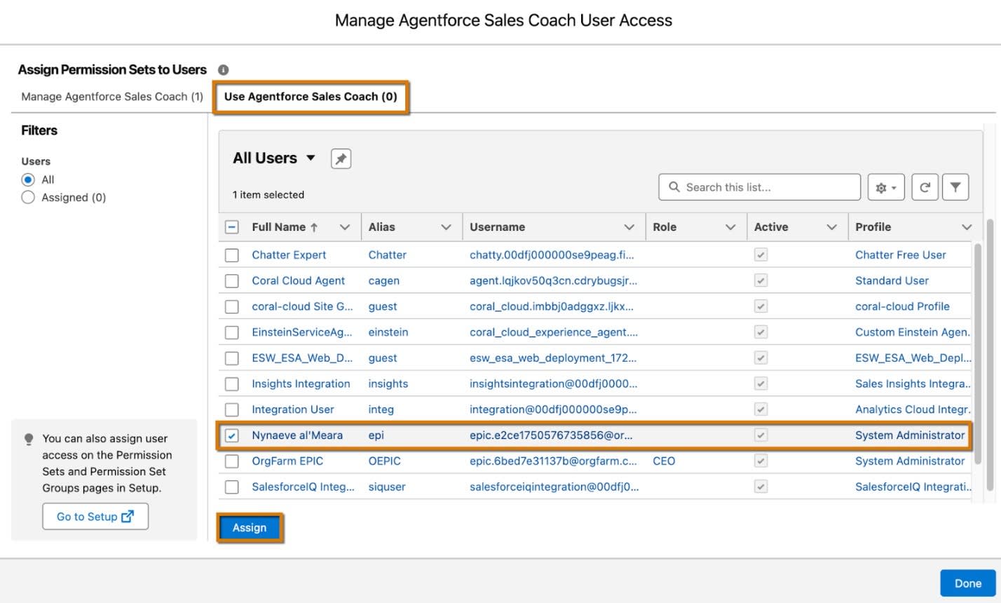This screenshot has width=1001, height=603.
Task: Open Role column menu chevron
Action: pyautogui.click(x=730, y=227)
